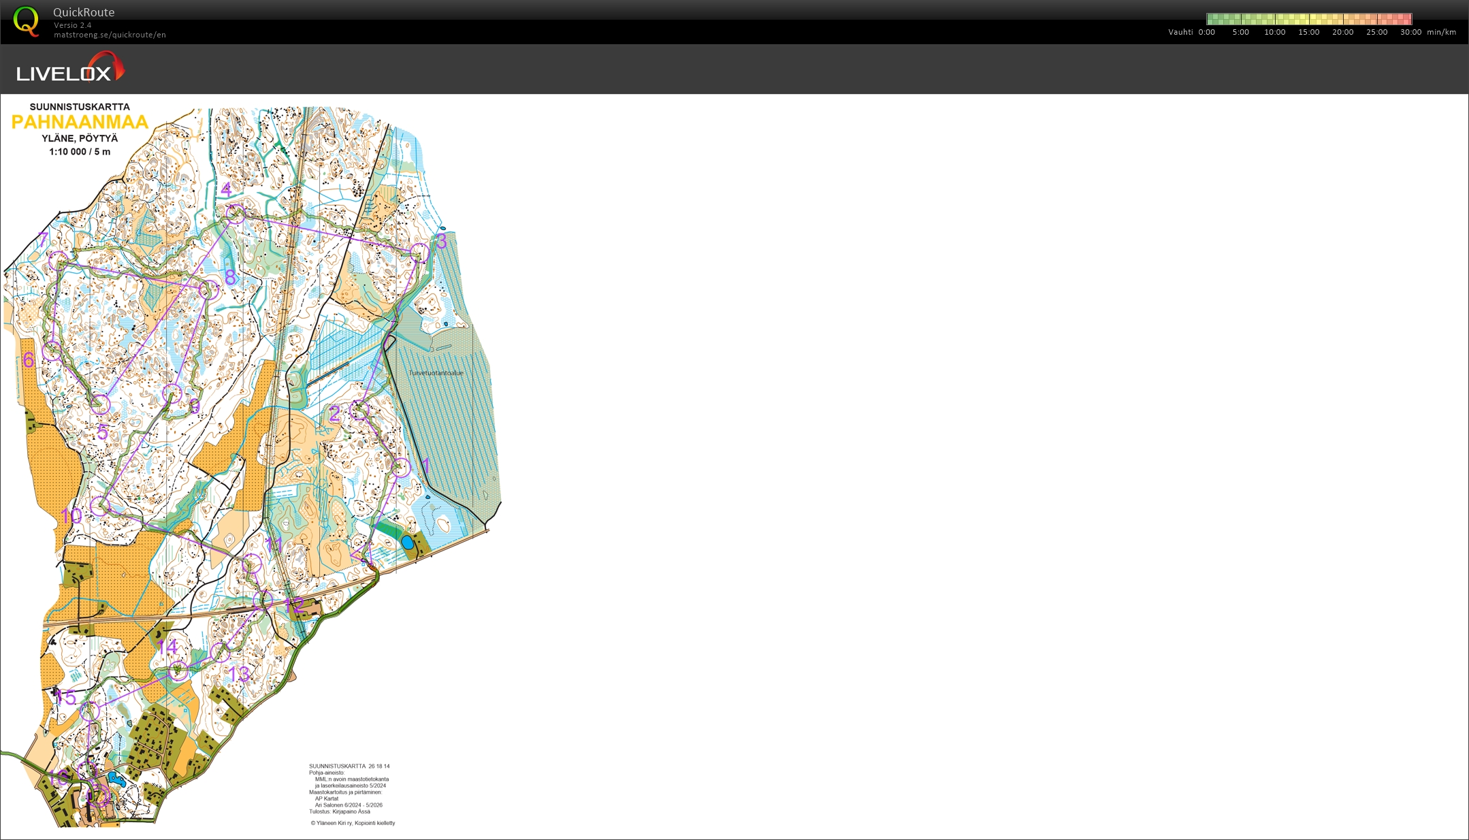
Task: Click the SUUNNISTUSKARTTA heading above the map title
Action: point(80,107)
